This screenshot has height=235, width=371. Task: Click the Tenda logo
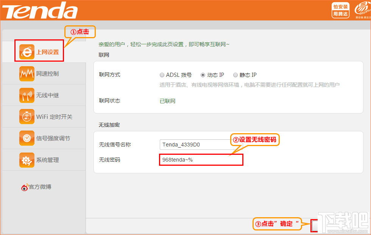click(x=40, y=11)
